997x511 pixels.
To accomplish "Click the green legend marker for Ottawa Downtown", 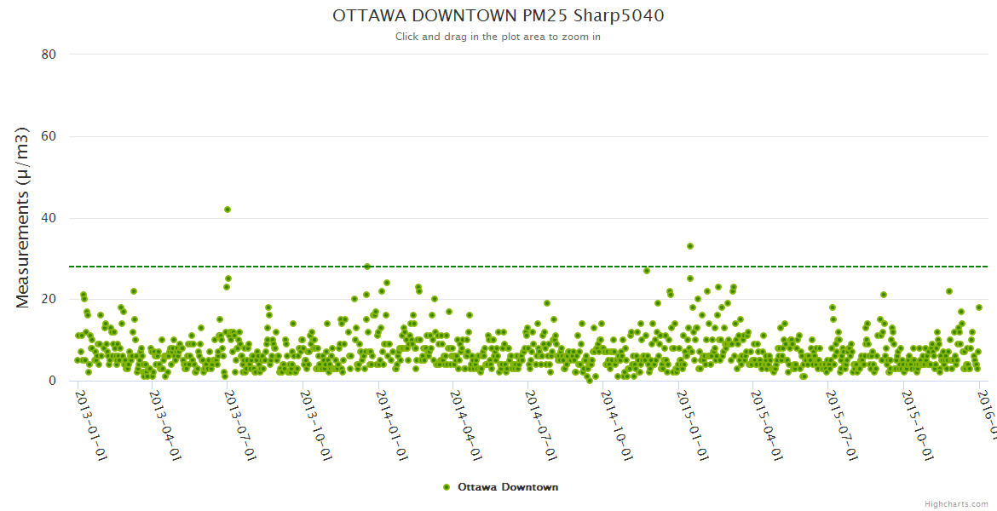I will point(447,487).
